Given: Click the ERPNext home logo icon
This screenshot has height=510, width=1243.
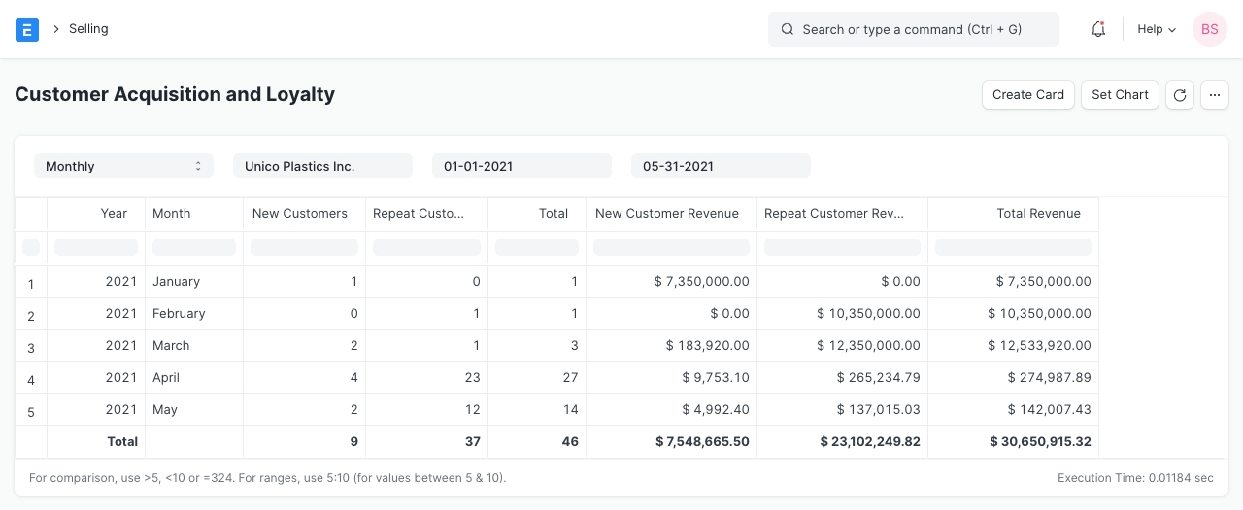Looking at the screenshot, I should click(27, 29).
